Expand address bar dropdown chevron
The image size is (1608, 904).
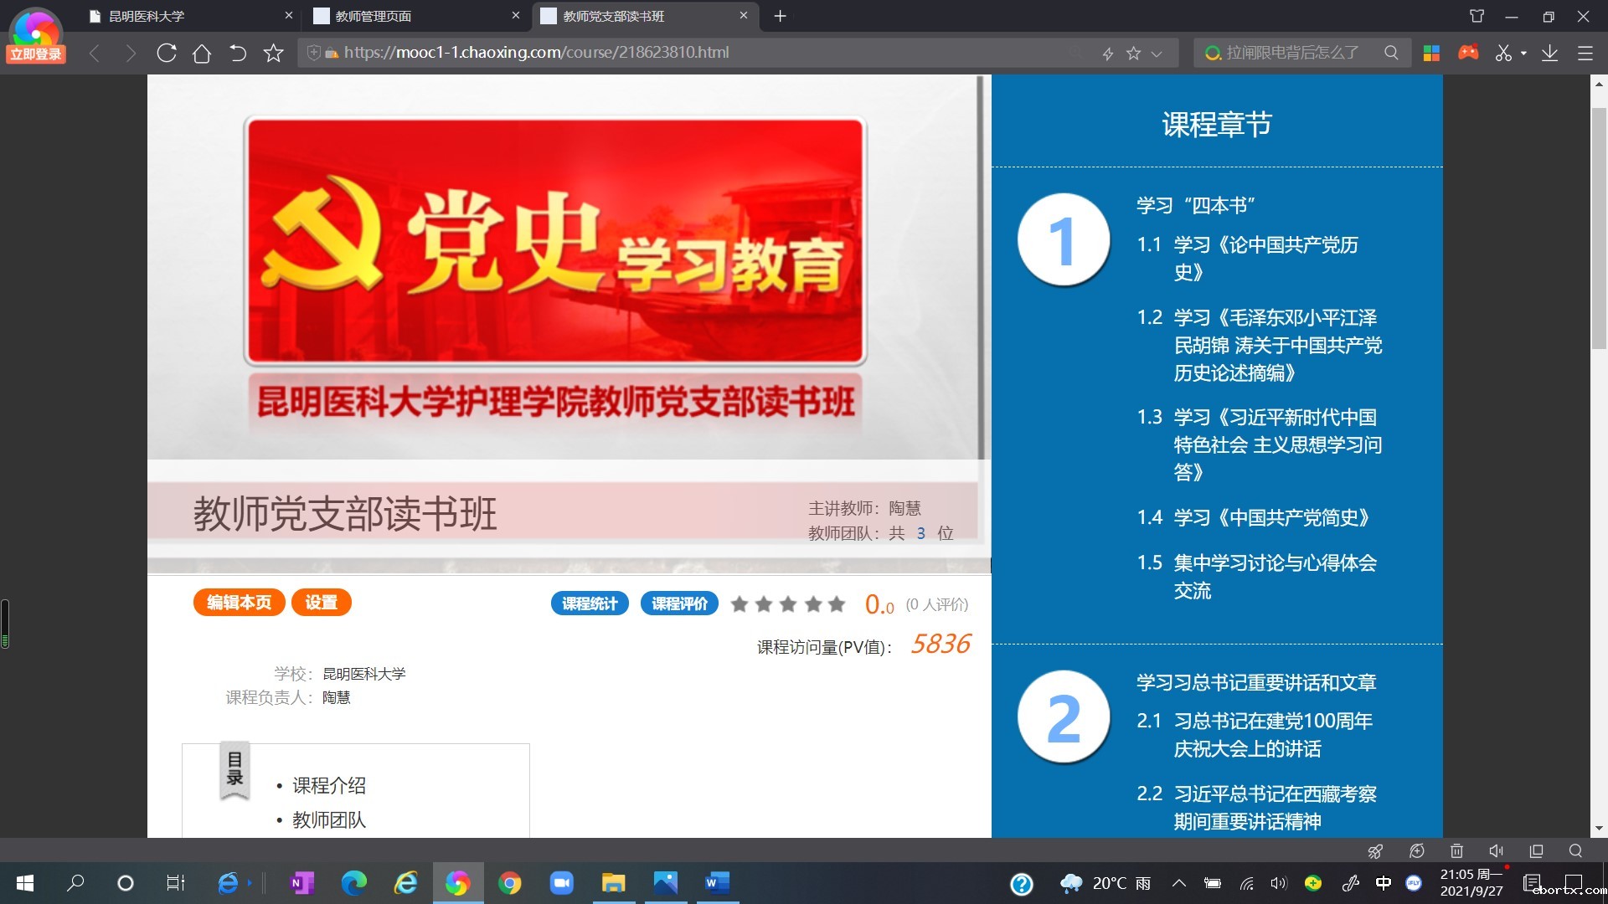1157,54
